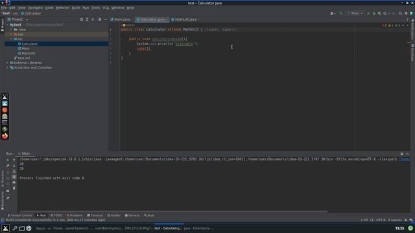Open code-with-me user icon dropdown

(333, 13)
